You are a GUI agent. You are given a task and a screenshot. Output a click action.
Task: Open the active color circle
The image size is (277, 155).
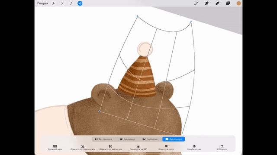(x=238, y=3)
